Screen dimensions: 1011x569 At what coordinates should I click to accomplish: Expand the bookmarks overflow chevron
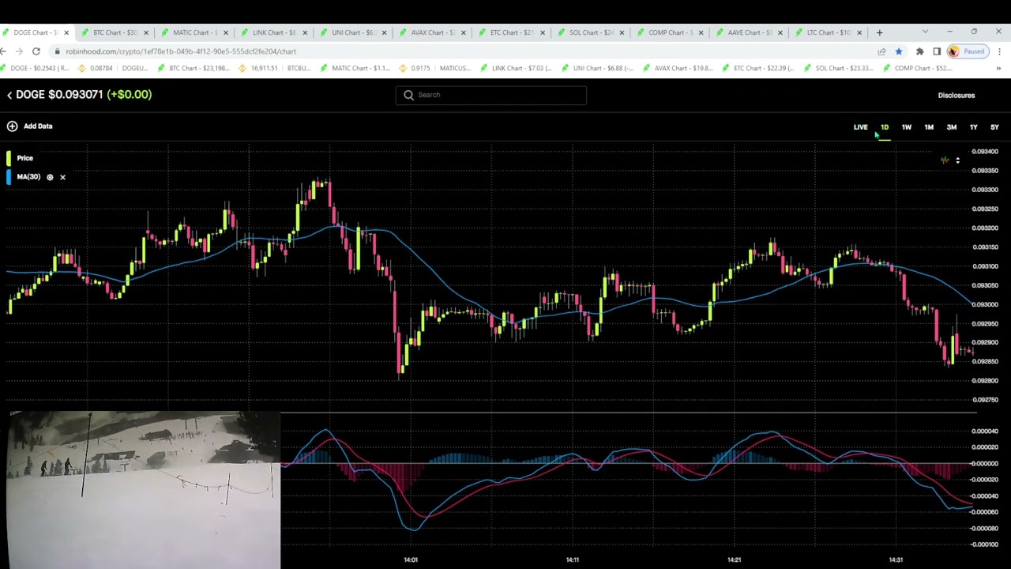click(998, 69)
